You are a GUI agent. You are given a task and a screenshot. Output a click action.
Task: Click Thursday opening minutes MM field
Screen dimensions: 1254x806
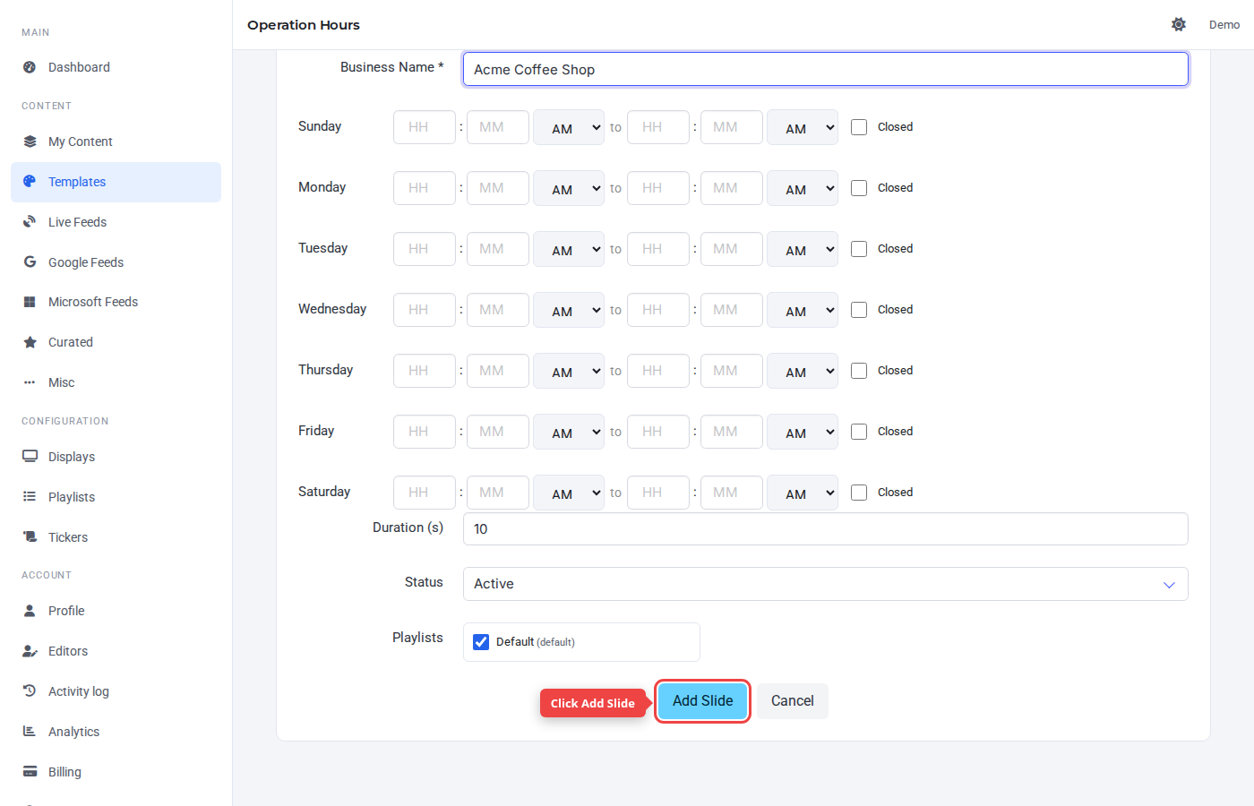point(498,371)
